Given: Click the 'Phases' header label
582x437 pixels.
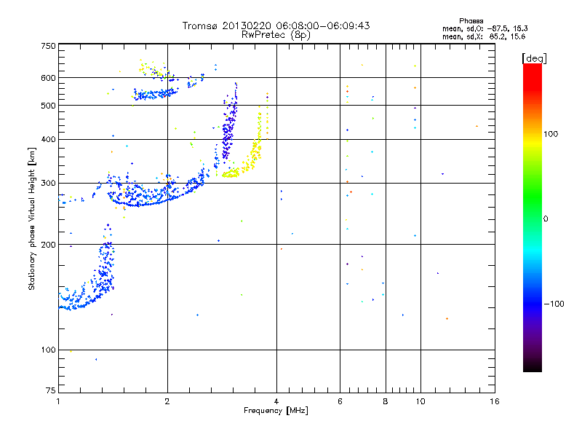Looking at the screenshot, I should [x=471, y=21].
